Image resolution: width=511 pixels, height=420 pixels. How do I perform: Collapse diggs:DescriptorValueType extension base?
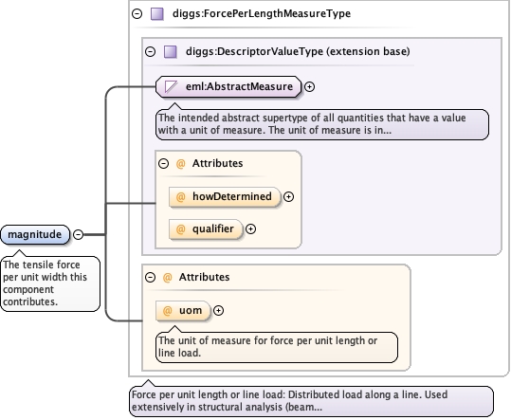coord(150,51)
